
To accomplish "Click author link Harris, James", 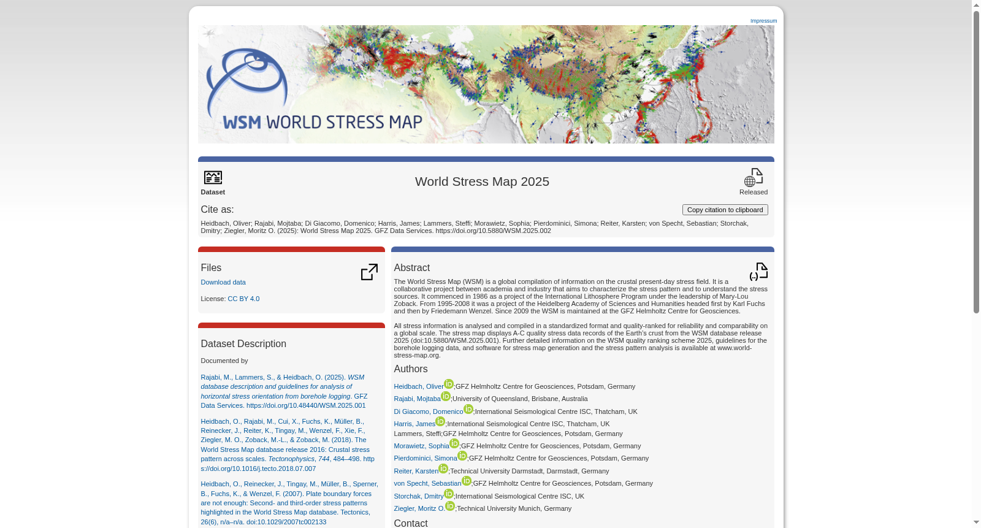I will (x=414, y=424).
